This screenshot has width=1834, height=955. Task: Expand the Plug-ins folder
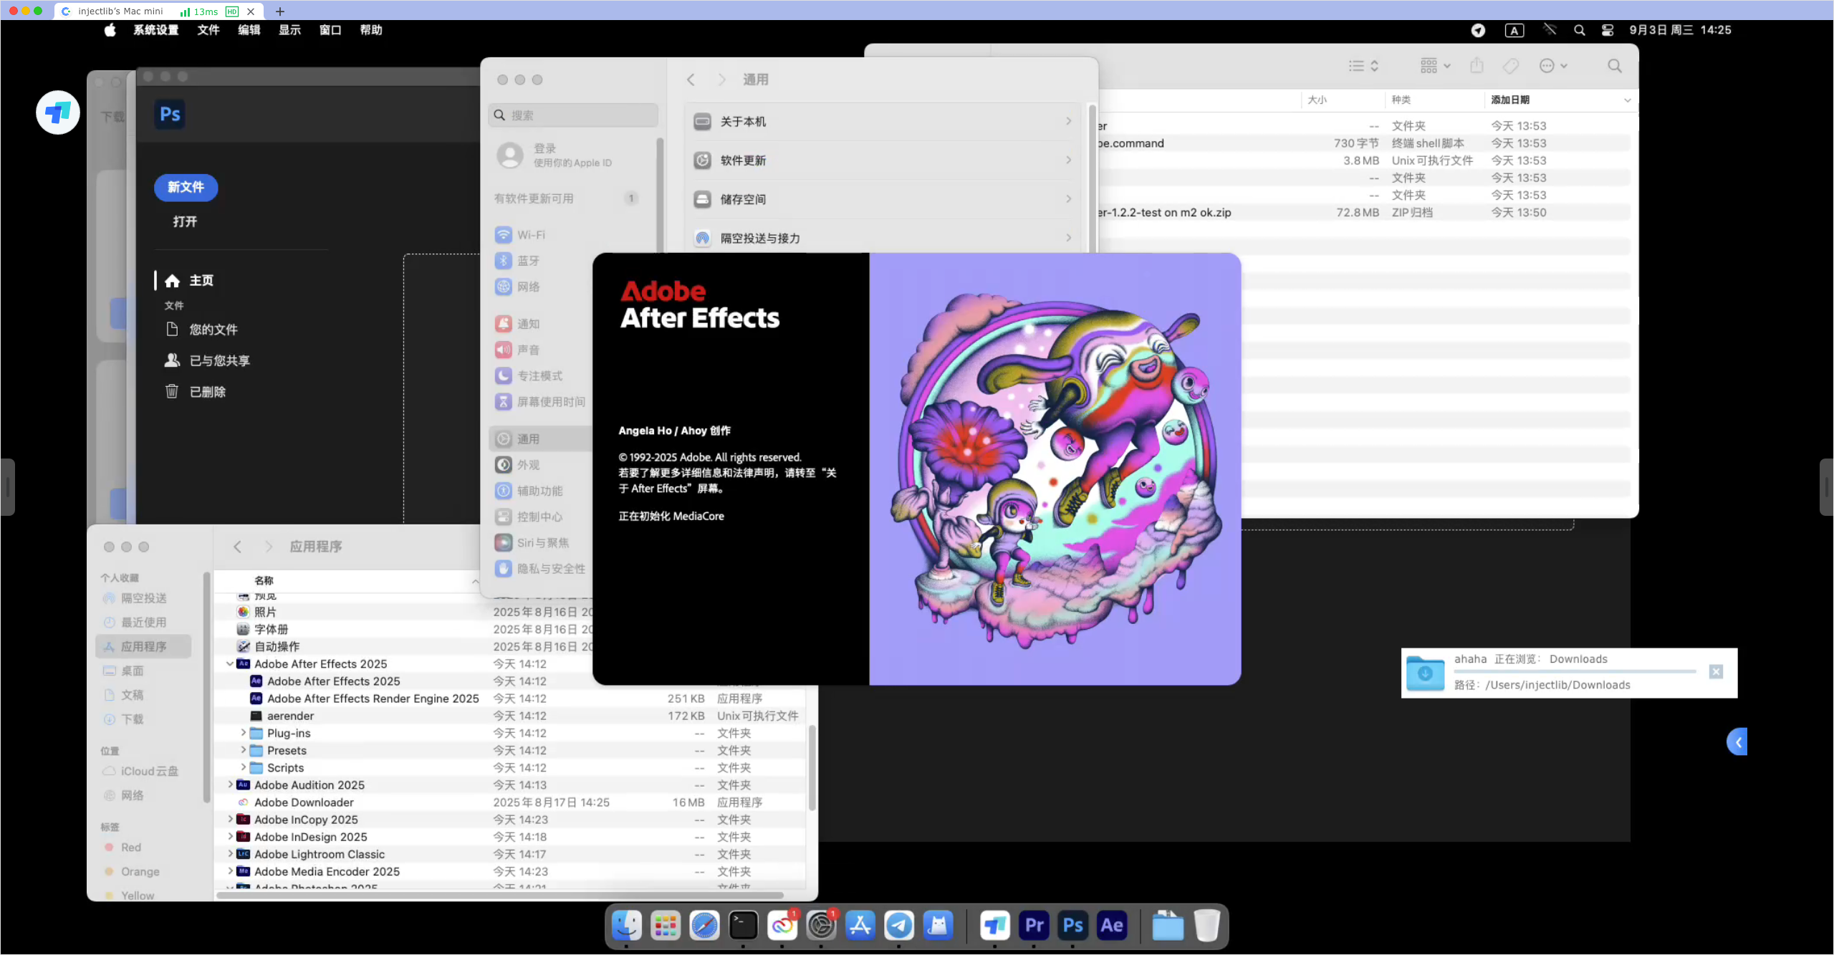click(242, 733)
